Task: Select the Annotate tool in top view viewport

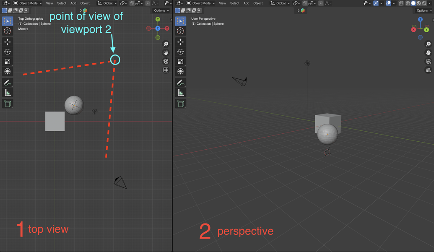Action: [x=8, y=83]
